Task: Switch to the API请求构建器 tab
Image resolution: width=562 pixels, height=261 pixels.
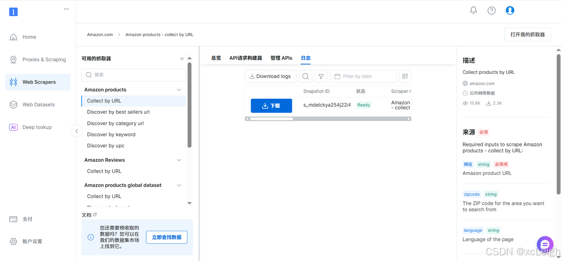Action: click(x=245, y=58)
